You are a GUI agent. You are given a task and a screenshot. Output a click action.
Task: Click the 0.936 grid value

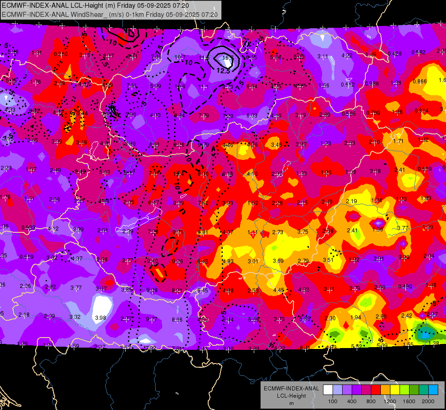(x=372, y=84)
